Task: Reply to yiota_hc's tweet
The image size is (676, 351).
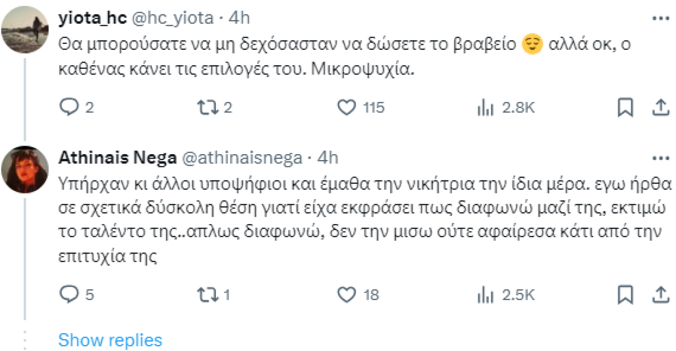Action: click(x=68, y=107)
